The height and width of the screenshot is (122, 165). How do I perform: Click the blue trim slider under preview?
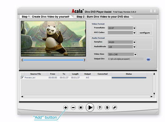[x=53, y=60]
